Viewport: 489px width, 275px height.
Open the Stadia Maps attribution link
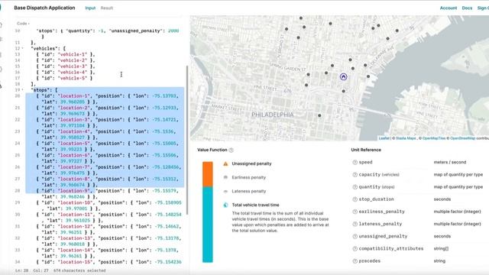406,138
